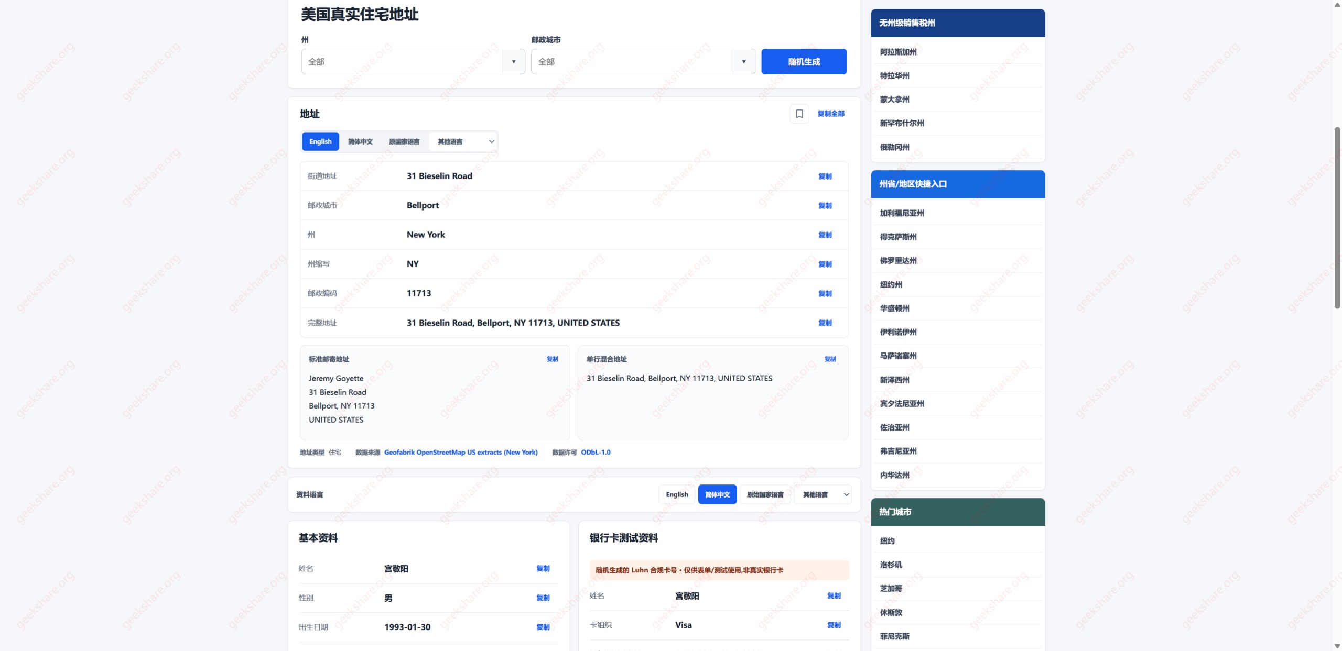Open 得克萨斯州 quick entry
The width and height of the screenshot is (1342, 651).
(x=898, y=237)
